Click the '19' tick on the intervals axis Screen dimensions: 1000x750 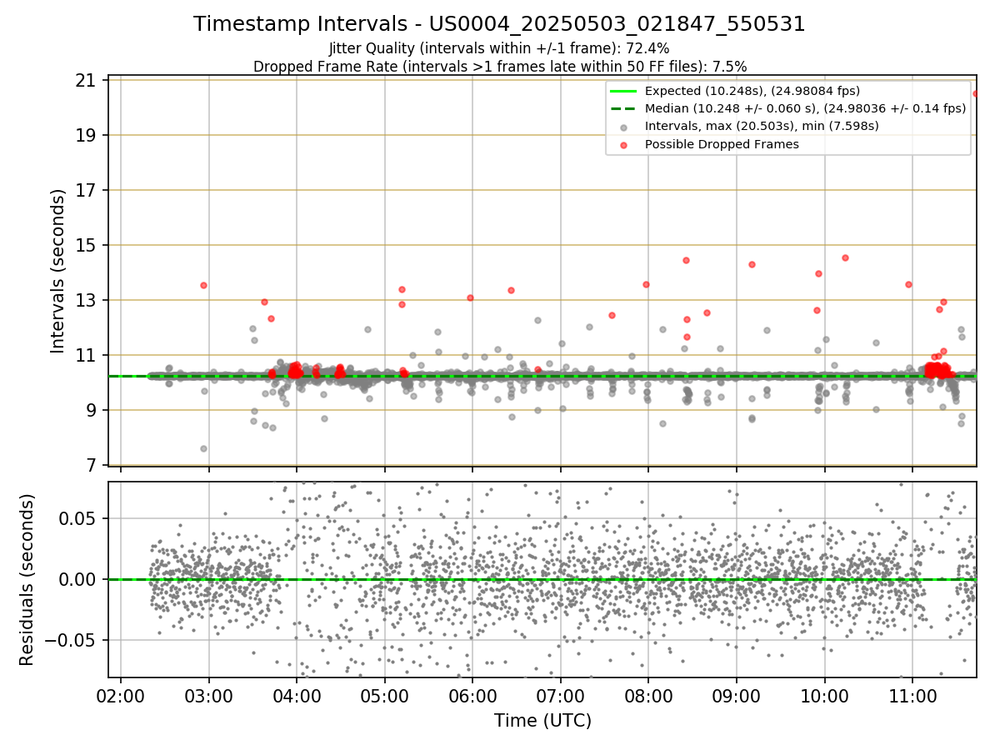pyautogui.click(x=85, y=136)
